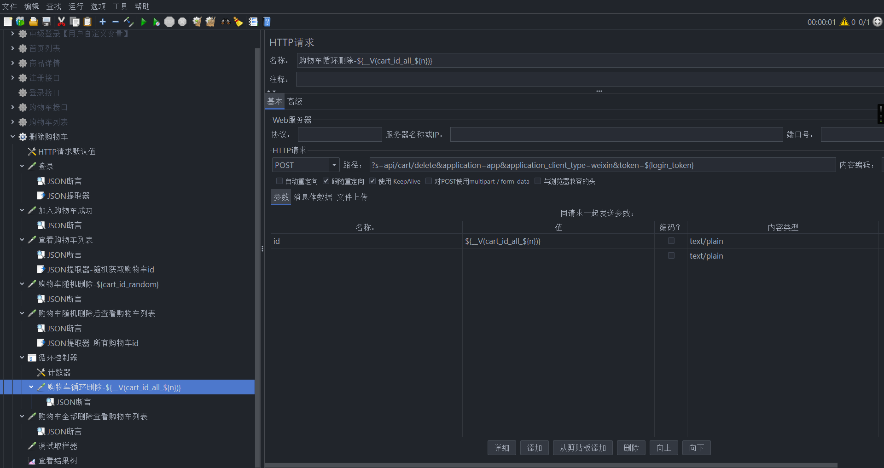Open the 帮助 menu
The width and height of the screenshot is (884, 468).
click(142, 6)
